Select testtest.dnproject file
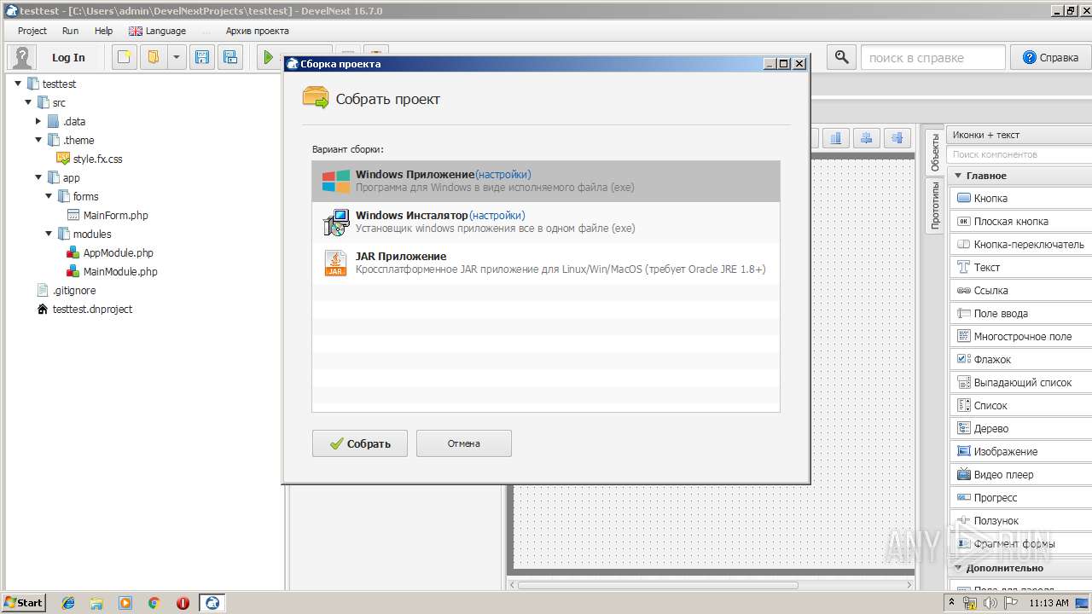The width and height of the screenshot is (1092, 614). pyautogui.click(x=84, y=309)
